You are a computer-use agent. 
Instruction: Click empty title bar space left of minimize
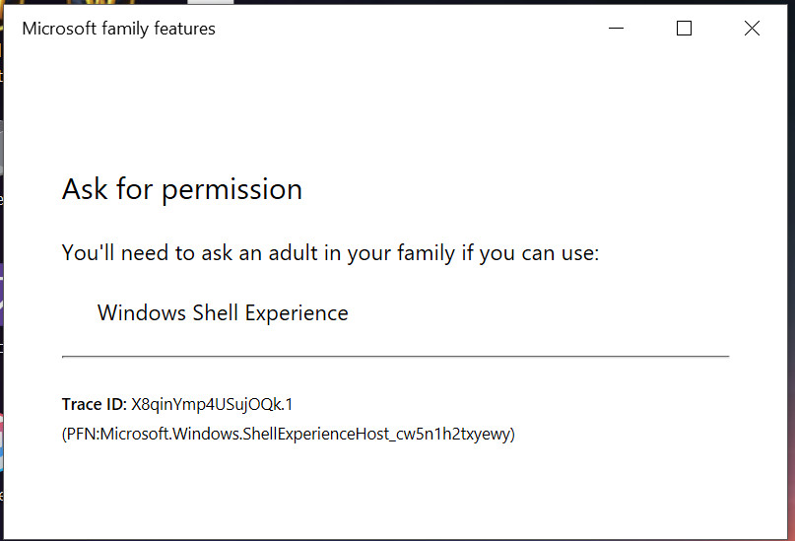pos(414,29)
